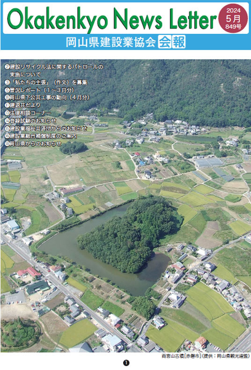Screen dimensions: 251x370
Task: Click the white boxed 会 character
Action: 164,42
